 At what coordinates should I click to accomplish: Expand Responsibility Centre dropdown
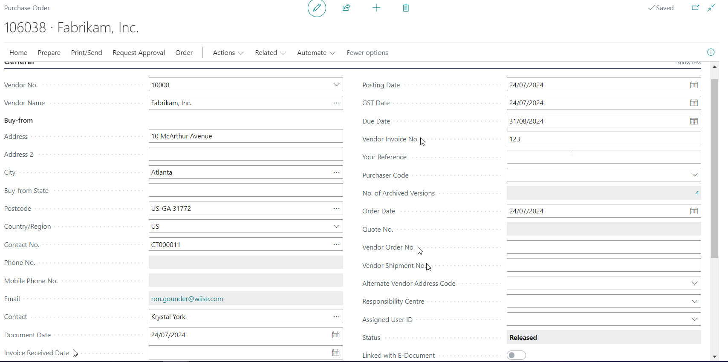pyautogui.click(x=694, y=301)
